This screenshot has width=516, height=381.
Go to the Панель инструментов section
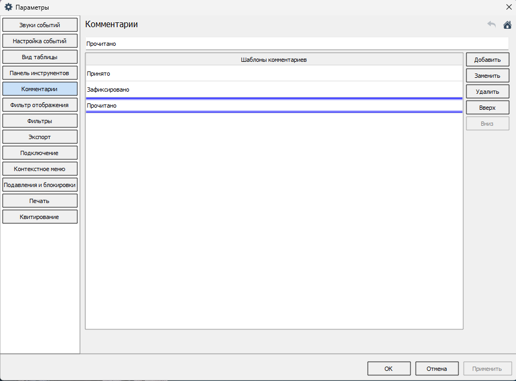pos(40,73)
